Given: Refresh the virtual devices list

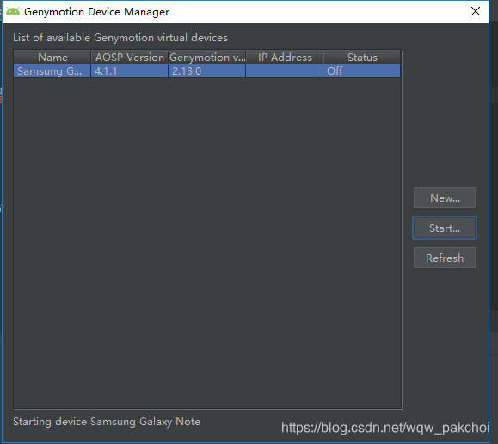Looking at the screenshot, I should [445, 258].
